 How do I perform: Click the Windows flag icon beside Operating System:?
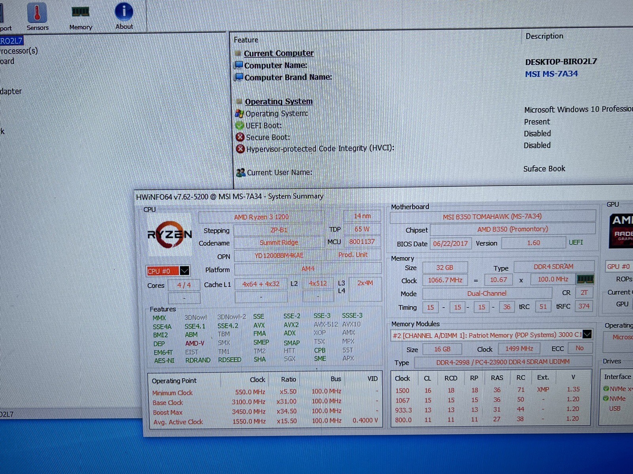click(239, 113)
